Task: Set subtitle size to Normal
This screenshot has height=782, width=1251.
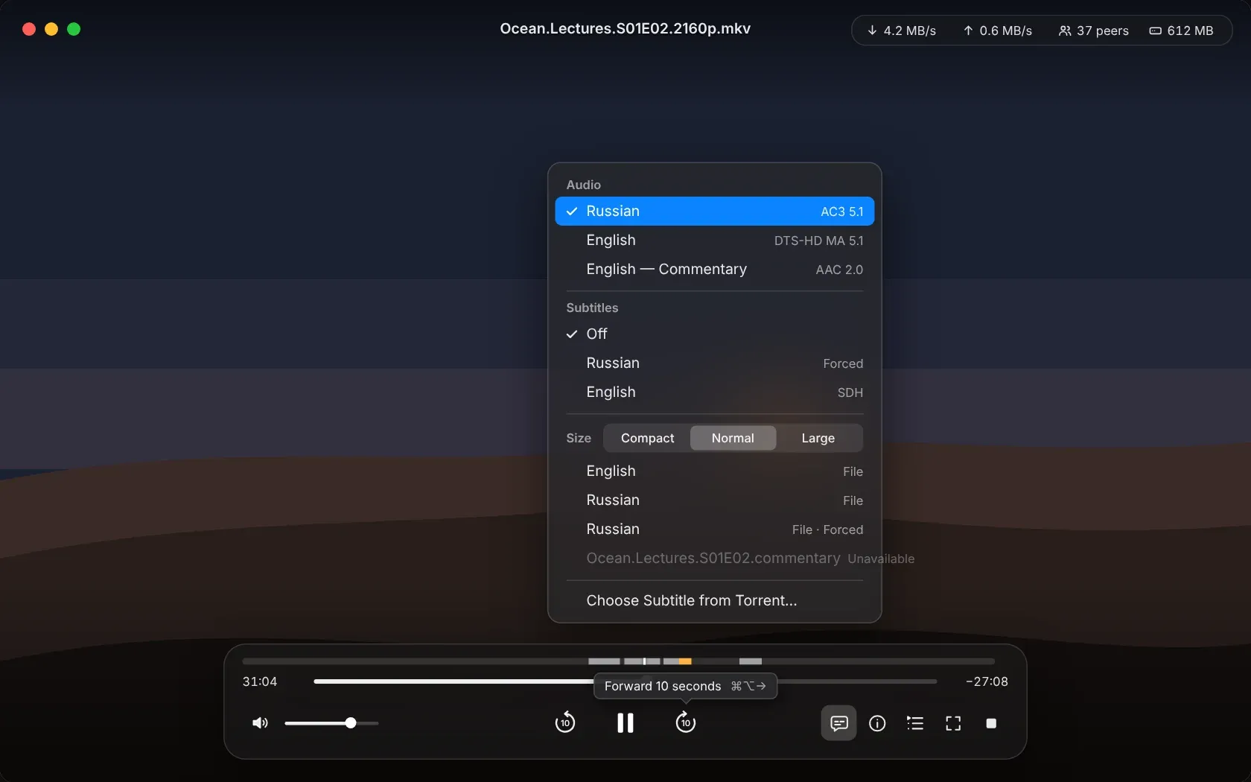Action: point(733,438)
